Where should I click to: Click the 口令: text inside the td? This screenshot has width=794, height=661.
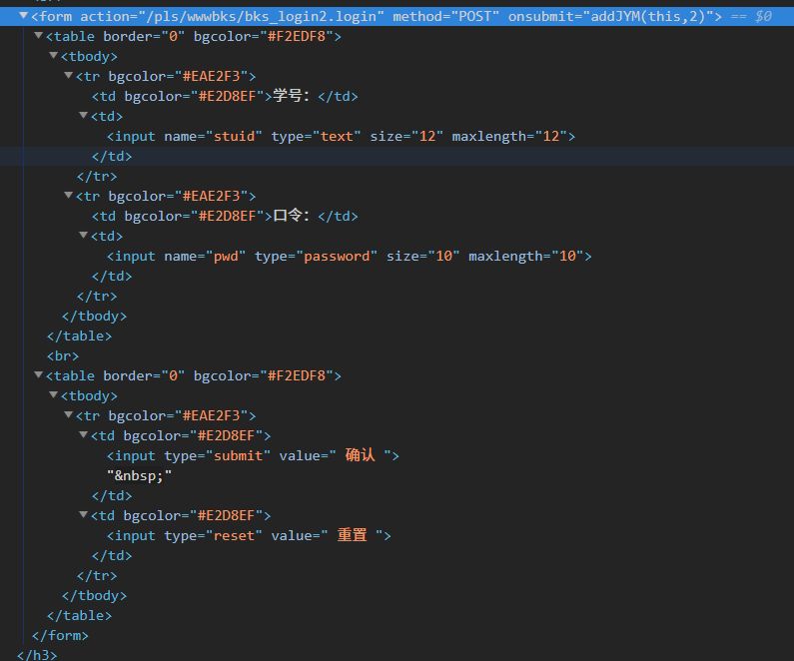pyautogui.click(x=292, y=216)
